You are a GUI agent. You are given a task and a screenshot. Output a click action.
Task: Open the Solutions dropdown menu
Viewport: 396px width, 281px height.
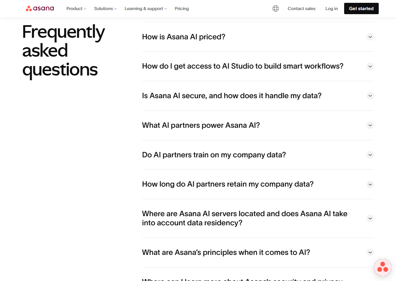click(105, 8)
